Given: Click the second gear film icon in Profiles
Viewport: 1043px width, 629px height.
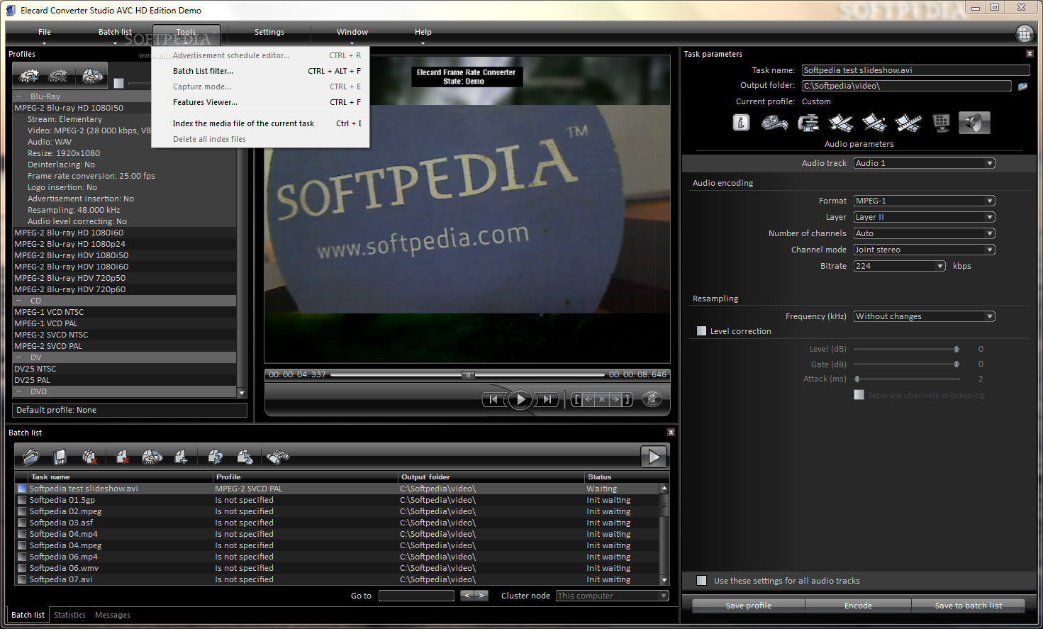Looking at the screenshot, I should 58,76.
